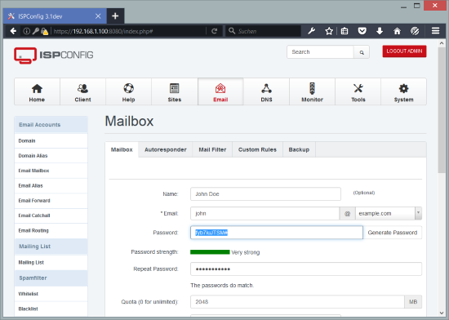
Task: Open the Client module
Action: [82, 92]
